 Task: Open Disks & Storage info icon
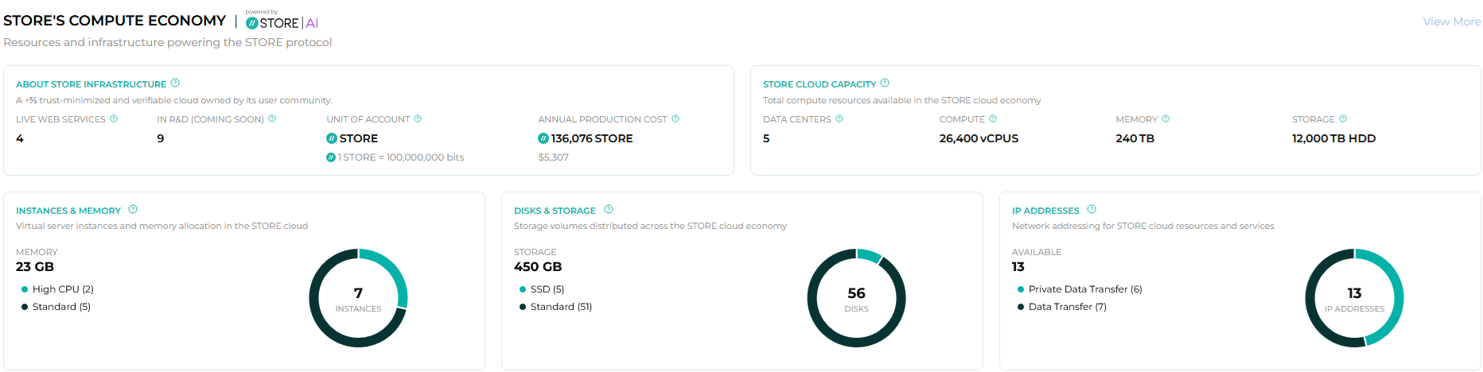(609, 209)
